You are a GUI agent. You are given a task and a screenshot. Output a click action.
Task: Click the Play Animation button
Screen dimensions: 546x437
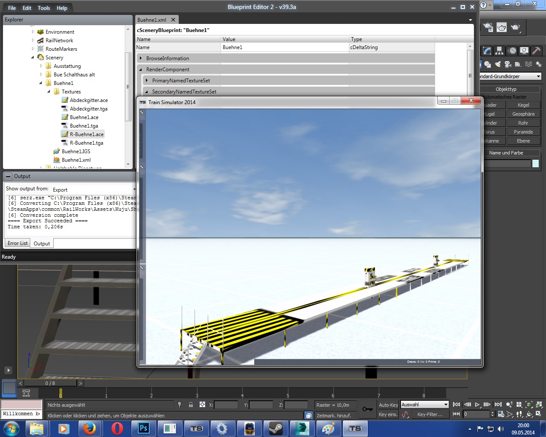coord(477,405)
